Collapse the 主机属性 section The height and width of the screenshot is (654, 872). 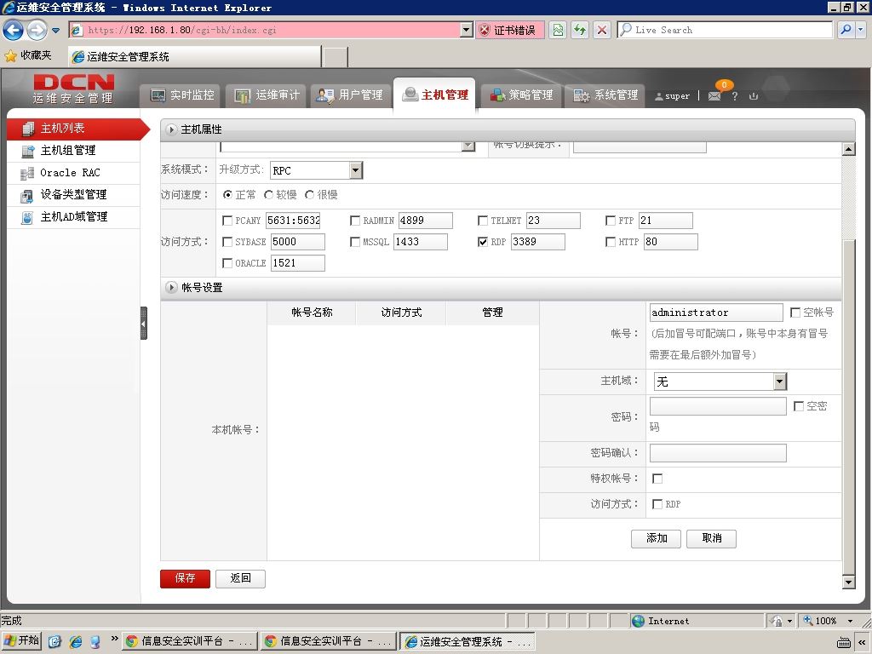tap(171, 129)
